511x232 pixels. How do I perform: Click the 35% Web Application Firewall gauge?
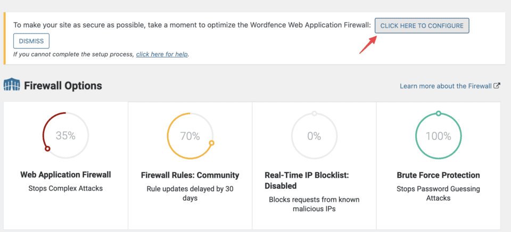tap(65, 136)
